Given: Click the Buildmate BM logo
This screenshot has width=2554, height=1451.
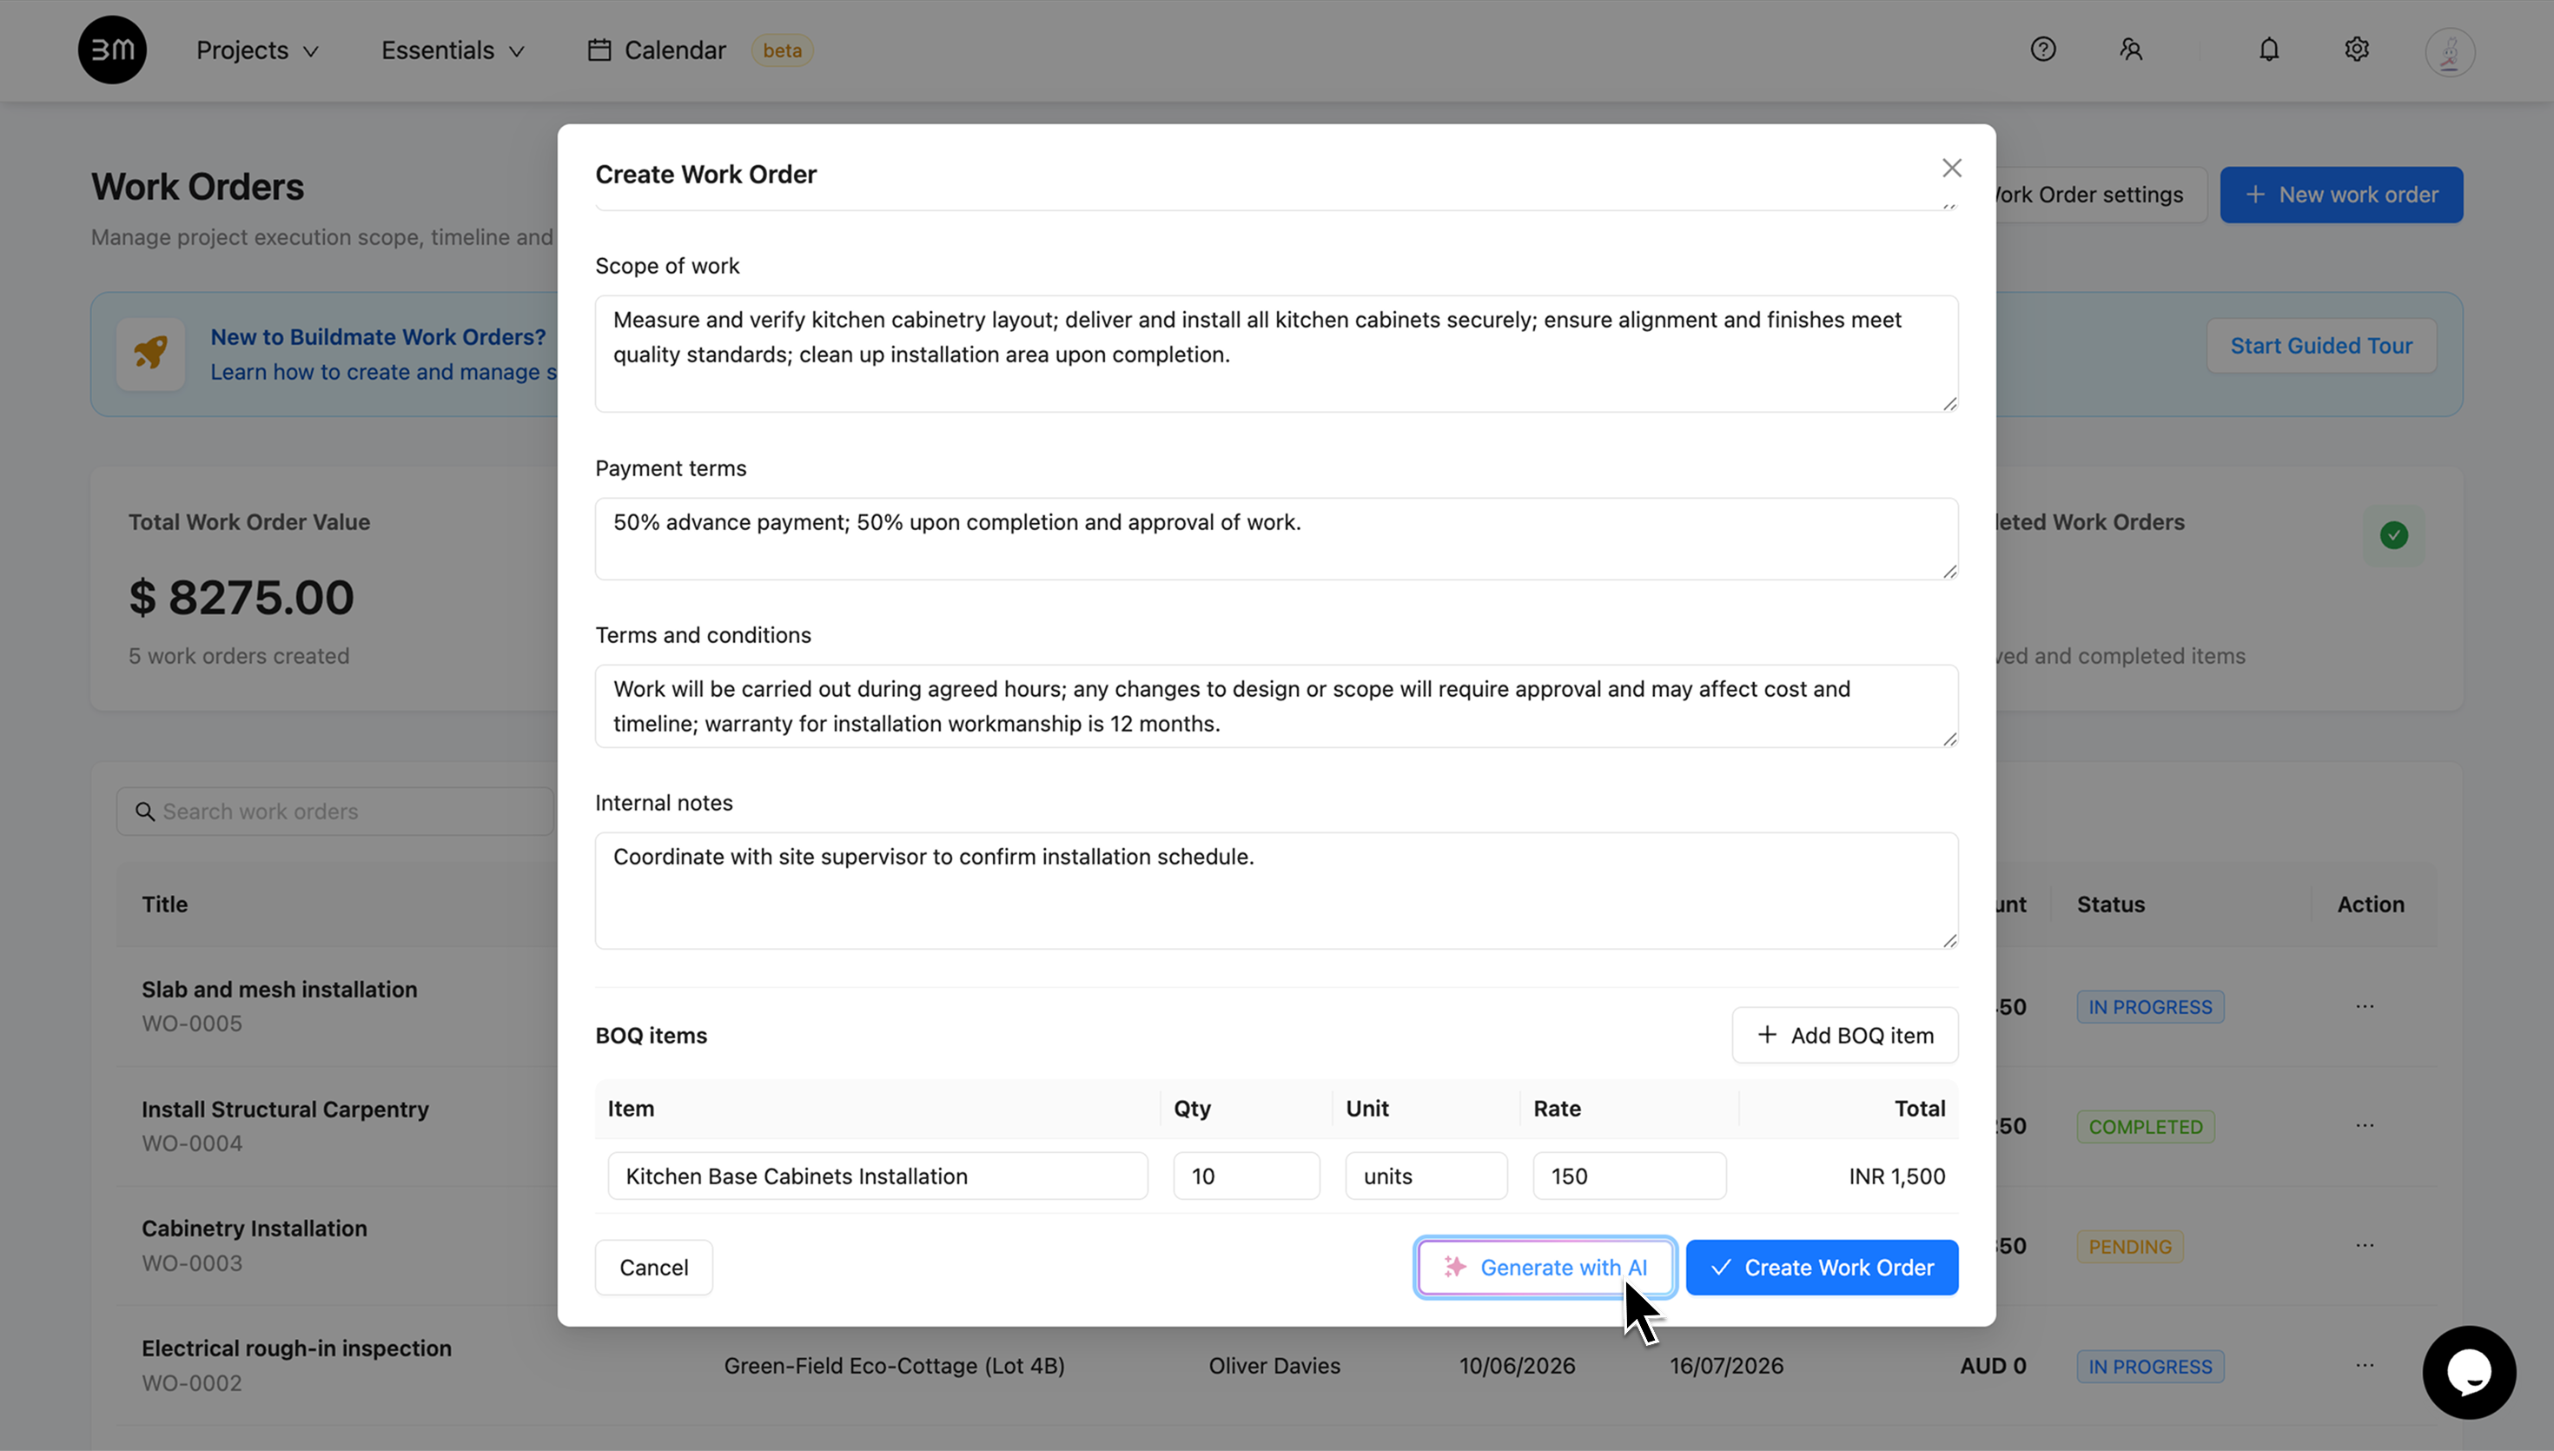Looking at the screenshot, I should pyautogui.click(x=111, y=50).
